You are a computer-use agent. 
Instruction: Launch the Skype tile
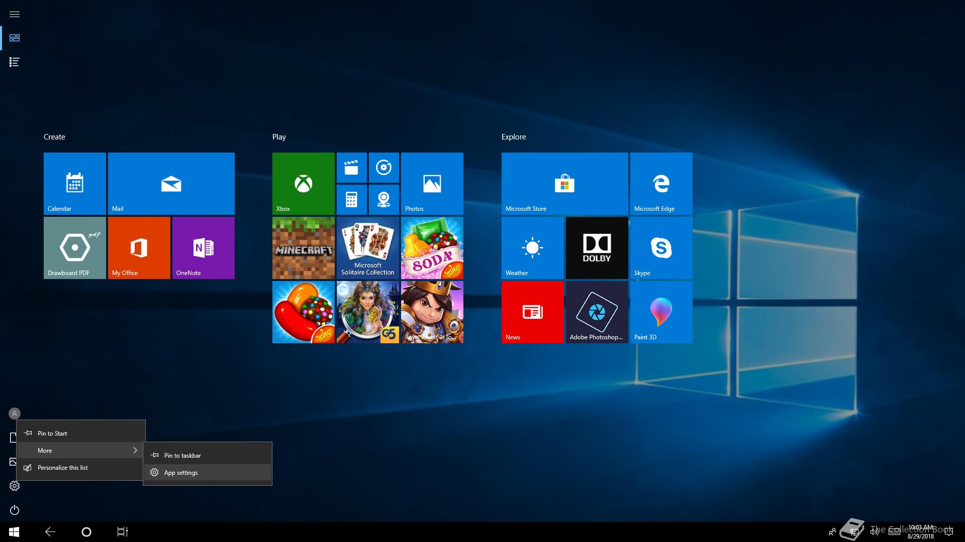661,248
